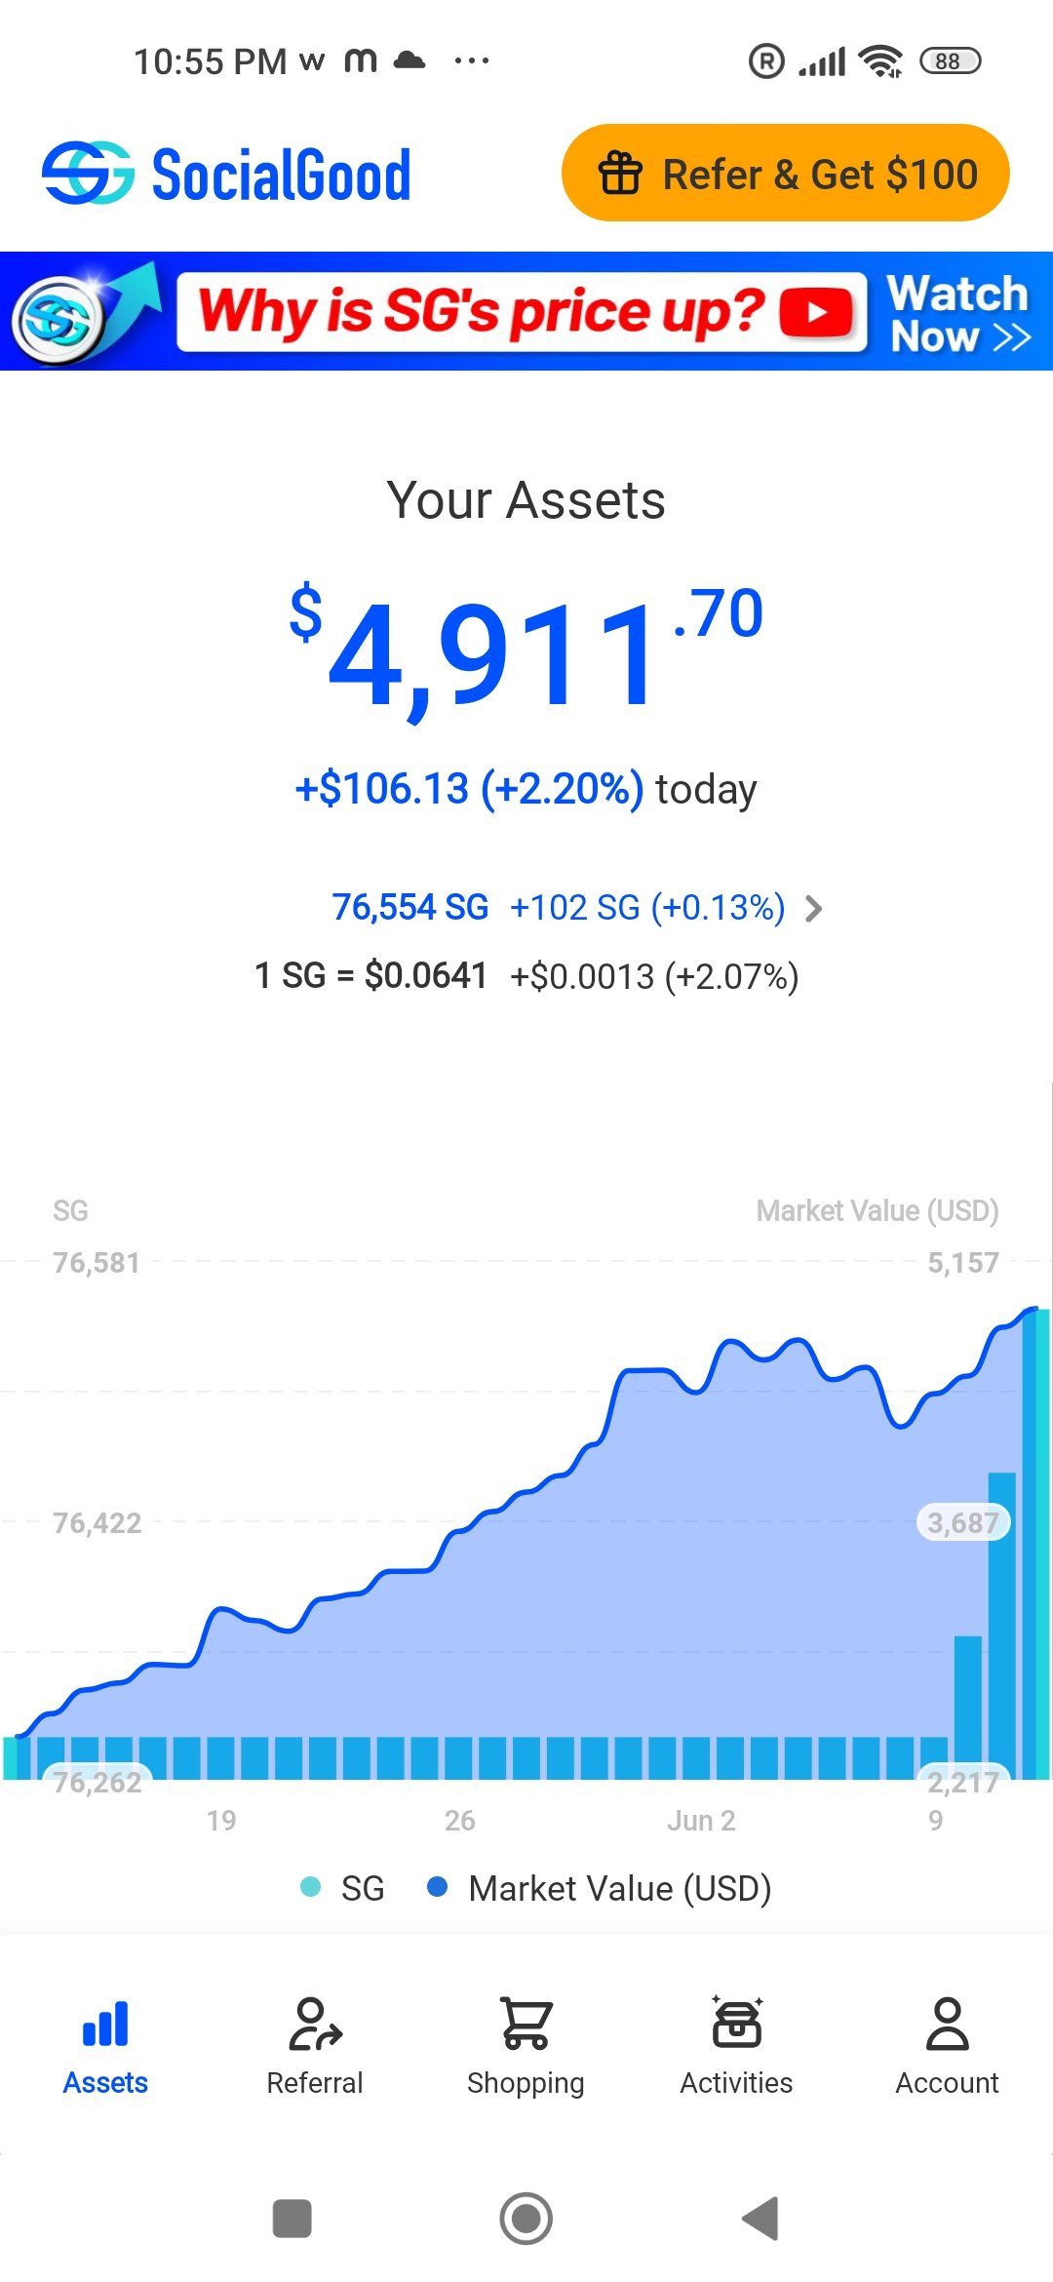Viewport: 1053px width, 2282px height.
Task: Tap Watch Now on the banner
Action: coord(958,313)
